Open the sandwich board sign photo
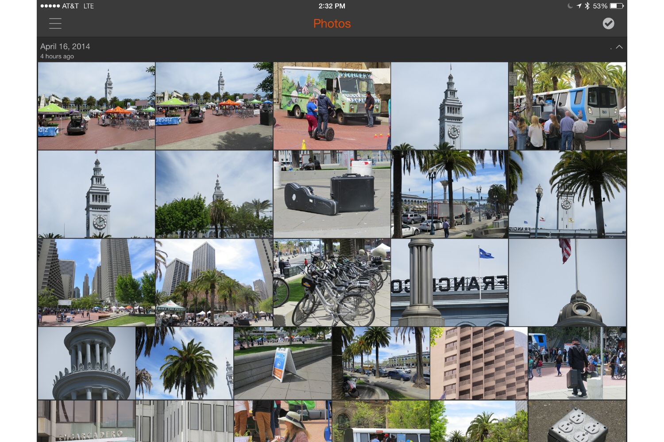This screenshot has height=442, width=664. pyautogui.click(x=283, y=363)
